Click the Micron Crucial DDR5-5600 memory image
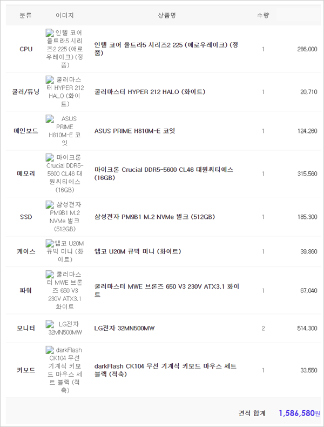 click(x=65, y=174)
